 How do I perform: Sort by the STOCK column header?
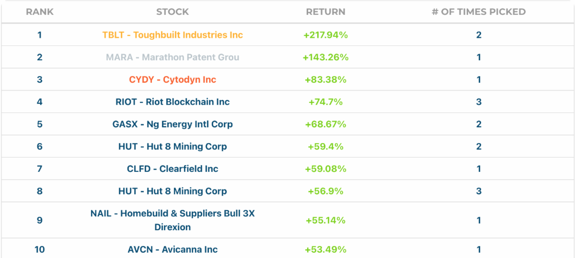click(x=172, y=12)
